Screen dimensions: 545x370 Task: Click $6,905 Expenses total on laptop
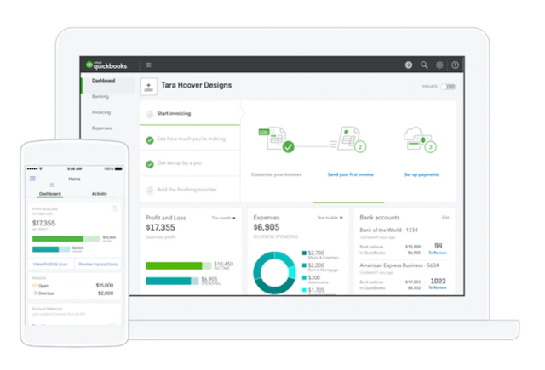pyautogui.click(x=267, y=227)
